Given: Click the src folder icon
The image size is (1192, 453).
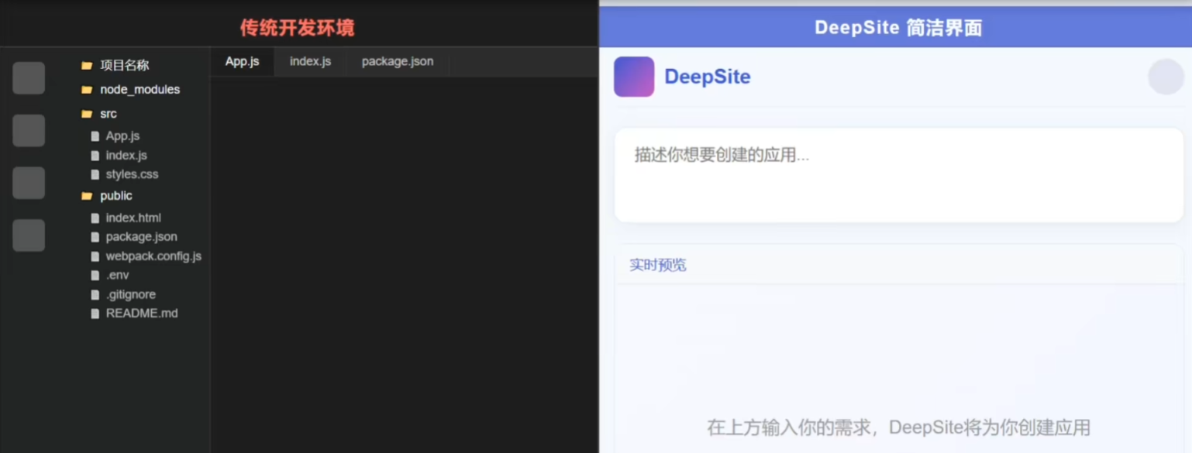Looking at the screenshot, I should (88, 113).
